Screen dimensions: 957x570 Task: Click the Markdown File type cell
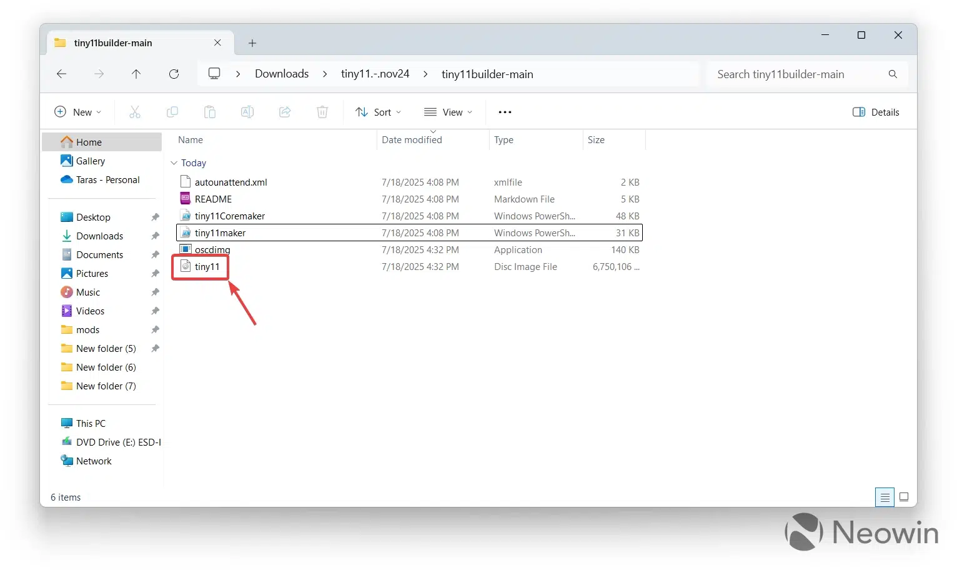coord(524,199)
